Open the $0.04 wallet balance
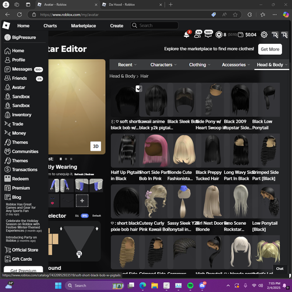Screen dimensions: 292x292 tap(247, 34)
